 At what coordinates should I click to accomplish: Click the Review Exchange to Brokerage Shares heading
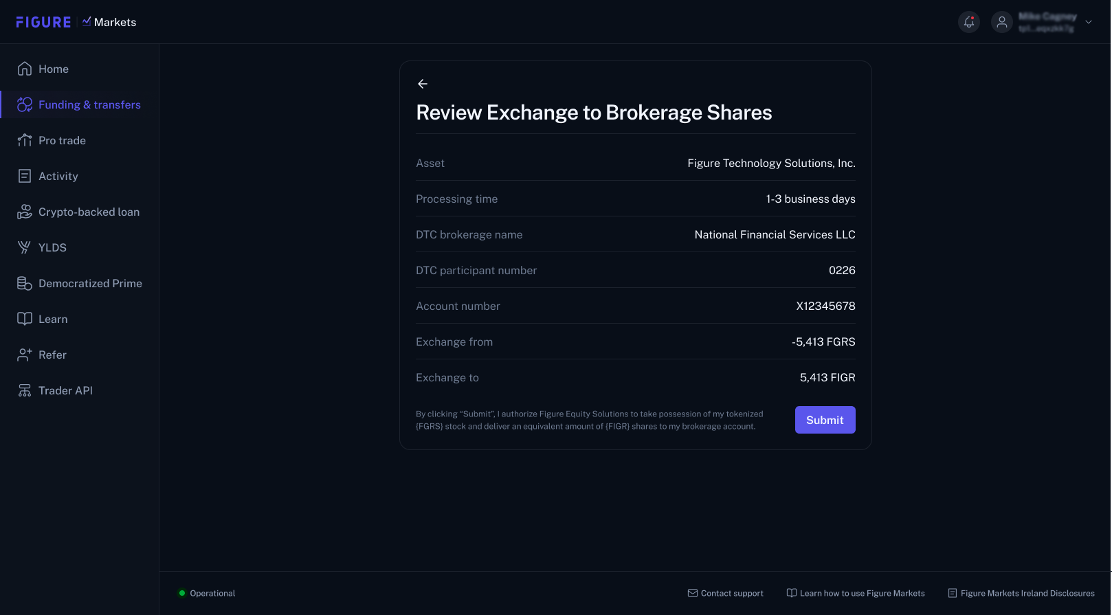pyautogui.click(x=594, y=112)
